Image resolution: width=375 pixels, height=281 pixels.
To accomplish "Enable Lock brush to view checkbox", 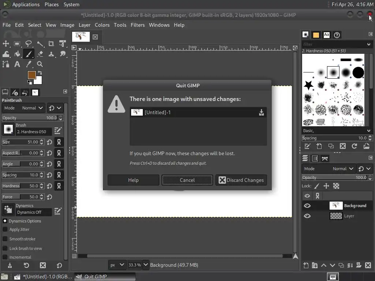I will click(x=5, y=248).
